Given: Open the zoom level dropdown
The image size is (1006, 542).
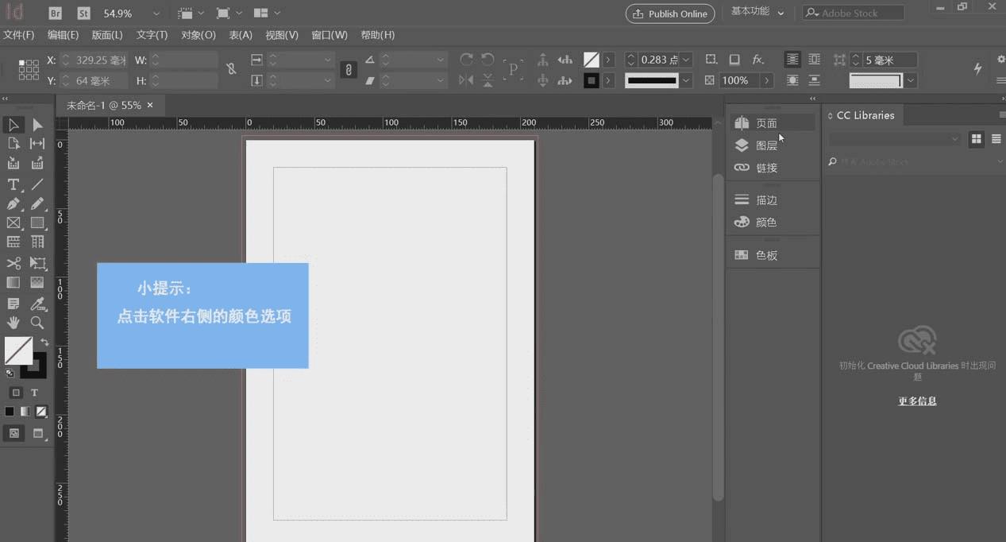Looking at the screenshot, I should click(x=156, y=14).
